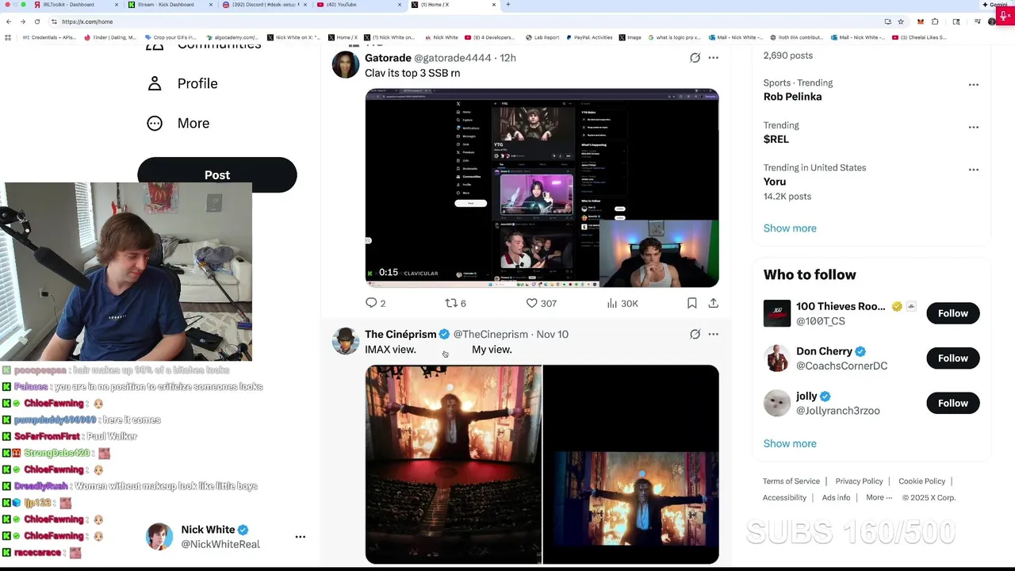Switch to Discord #desk-setup tab
Screen dimensions: 1015x571
pyautogui.click(x=265, y=5)
